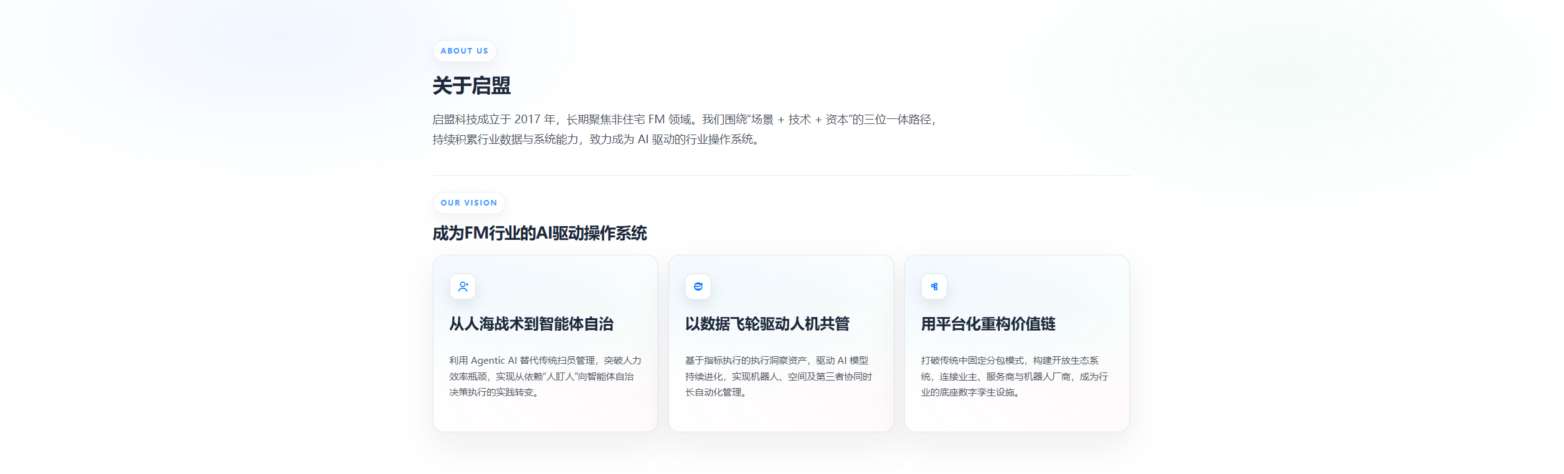Click the 启盟科技成立于 2017 年 intro paragraph
This screenshot has height=474, width=1564.
[x=685, y=129]
